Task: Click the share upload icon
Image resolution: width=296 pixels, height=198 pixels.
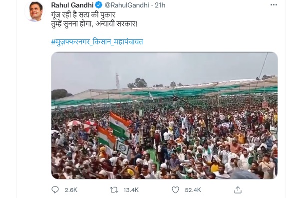Action: (x=238, y=190)
